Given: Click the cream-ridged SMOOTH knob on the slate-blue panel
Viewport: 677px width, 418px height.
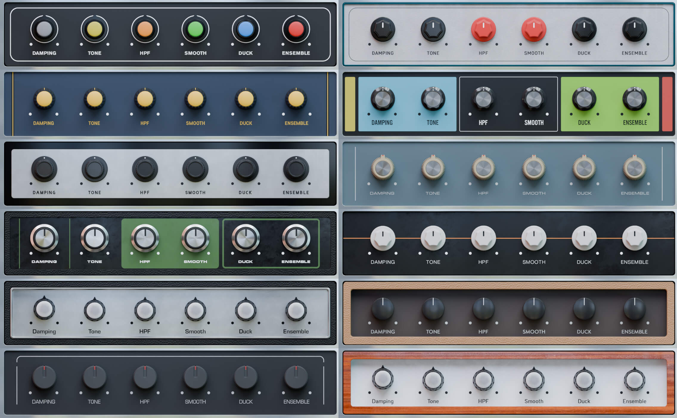Looking at the screenshot, I should click(x=534, y=168).
